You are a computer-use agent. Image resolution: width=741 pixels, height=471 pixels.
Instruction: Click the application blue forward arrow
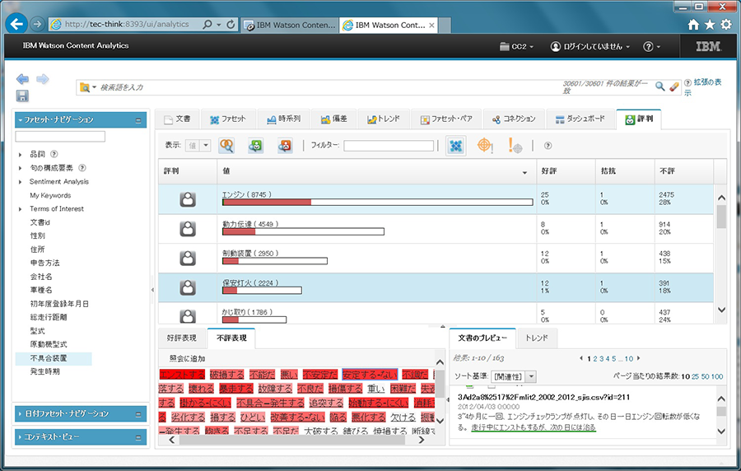pyautogui.click(x=43, y=79)
